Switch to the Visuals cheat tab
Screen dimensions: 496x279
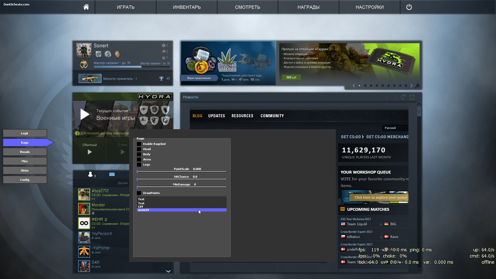pyautogui.click(x=25, y=152)
